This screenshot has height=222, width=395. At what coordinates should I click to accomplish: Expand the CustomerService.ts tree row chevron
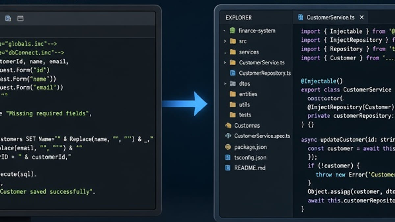[x=225, y=62]
